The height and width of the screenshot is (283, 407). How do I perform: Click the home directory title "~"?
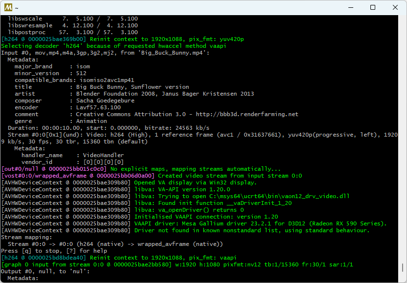(x=17, y=7)
